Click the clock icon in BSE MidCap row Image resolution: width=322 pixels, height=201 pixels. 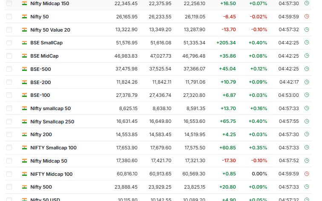(307, 55)
